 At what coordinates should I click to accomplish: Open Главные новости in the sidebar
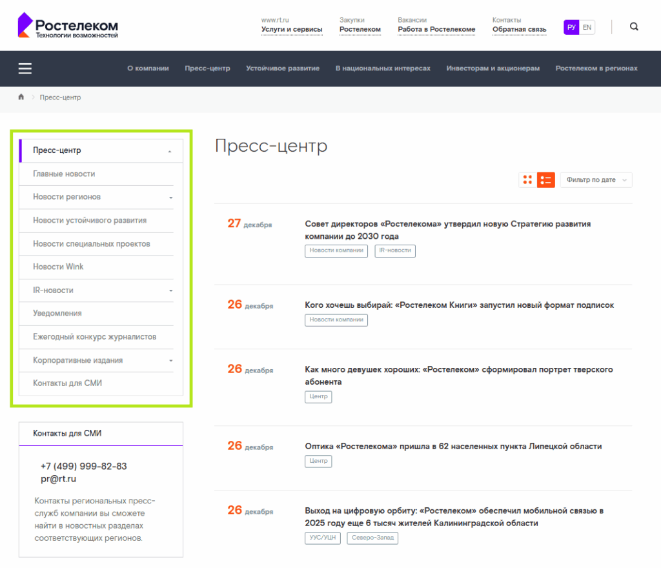pyautogui.click(x=64, y=174)
